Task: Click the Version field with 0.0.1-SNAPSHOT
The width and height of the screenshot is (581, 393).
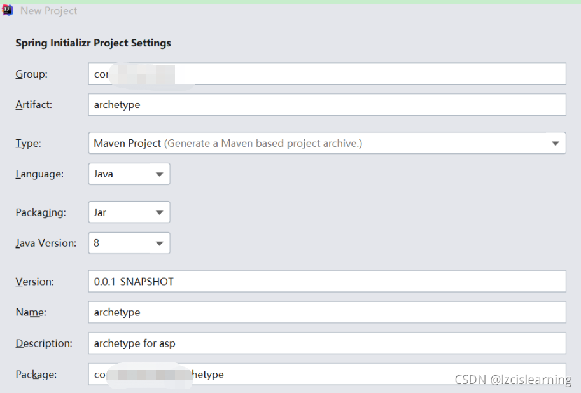Action: (327, 281)
